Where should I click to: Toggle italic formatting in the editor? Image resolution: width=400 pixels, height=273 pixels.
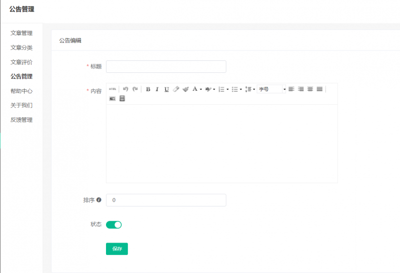pos(157,89)
